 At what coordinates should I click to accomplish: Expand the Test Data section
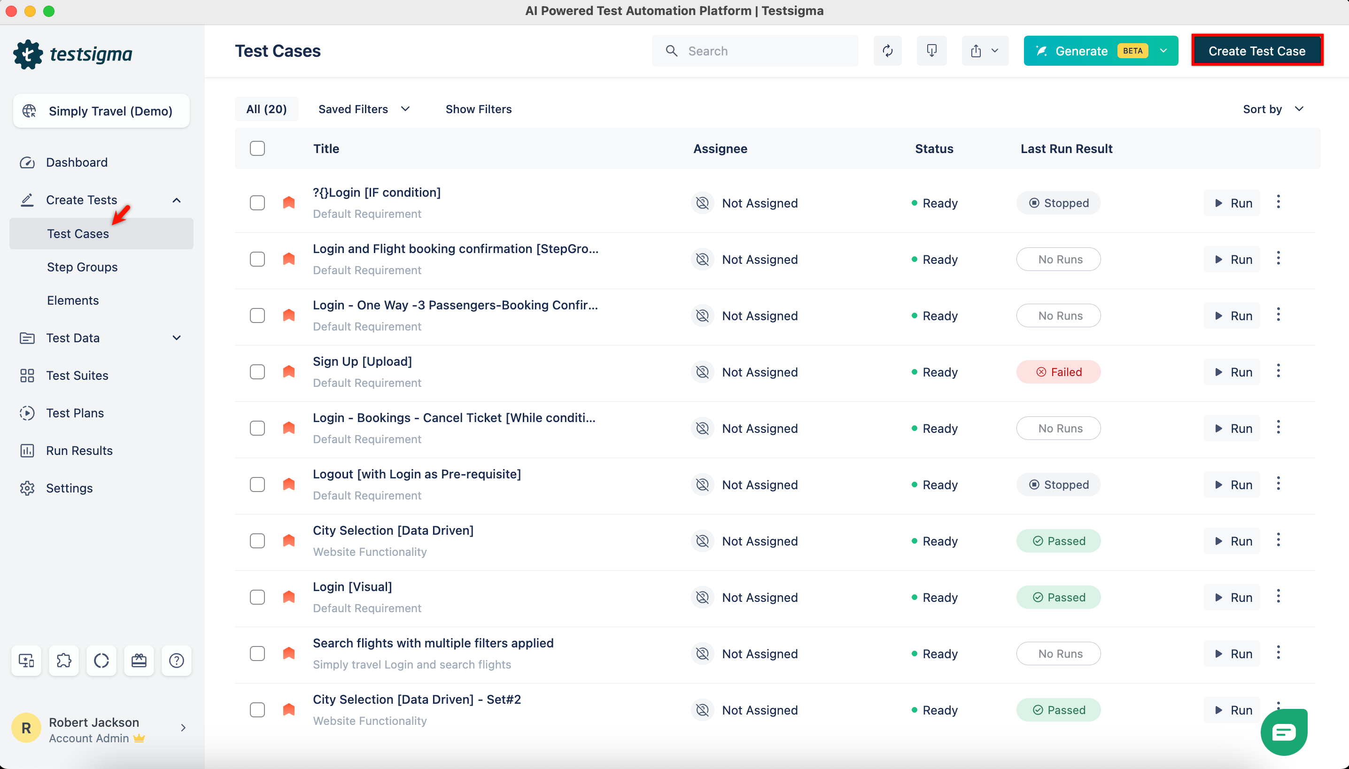point(177,338)
